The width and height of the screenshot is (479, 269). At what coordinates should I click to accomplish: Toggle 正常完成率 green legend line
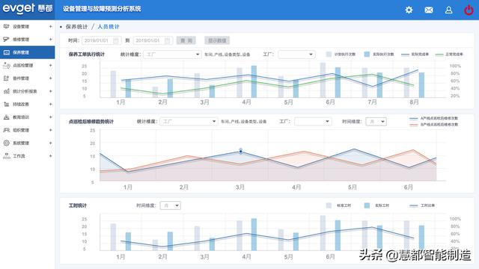click(x=449, y=55)
